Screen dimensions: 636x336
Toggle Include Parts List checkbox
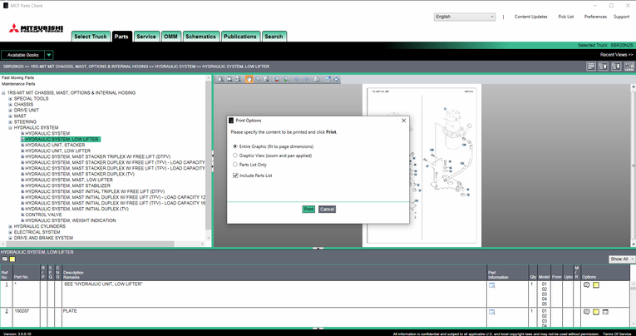pos(235,175)
